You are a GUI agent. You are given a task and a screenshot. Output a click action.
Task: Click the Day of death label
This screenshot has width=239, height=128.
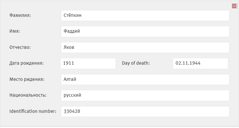click(136, 63)
